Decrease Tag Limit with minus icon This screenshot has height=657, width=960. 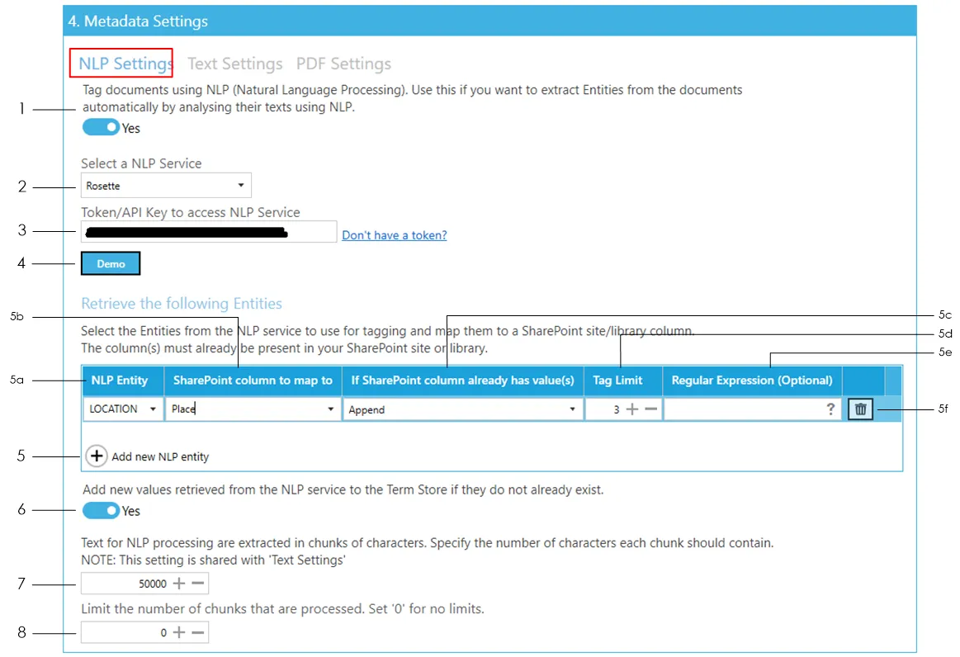tap(651, 409)
